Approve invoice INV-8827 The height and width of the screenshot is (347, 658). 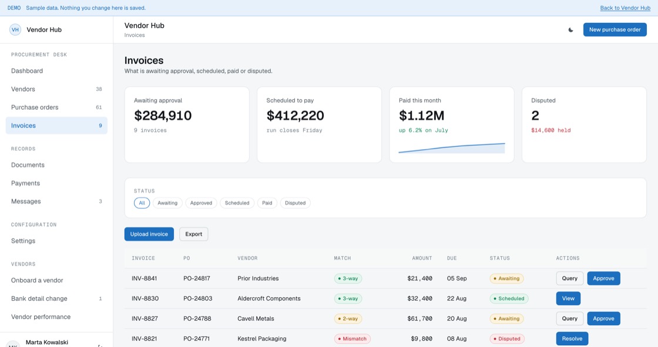tap(603, 318)
